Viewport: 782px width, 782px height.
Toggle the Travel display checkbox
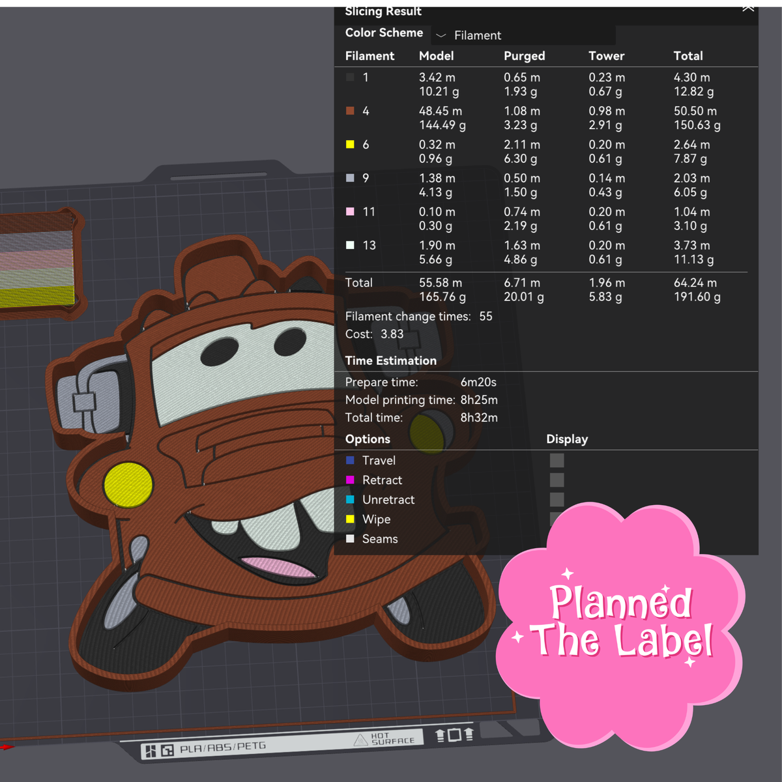(x=557, y=461)
